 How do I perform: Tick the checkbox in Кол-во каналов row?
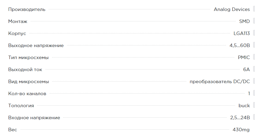click(x=254, y=93)
